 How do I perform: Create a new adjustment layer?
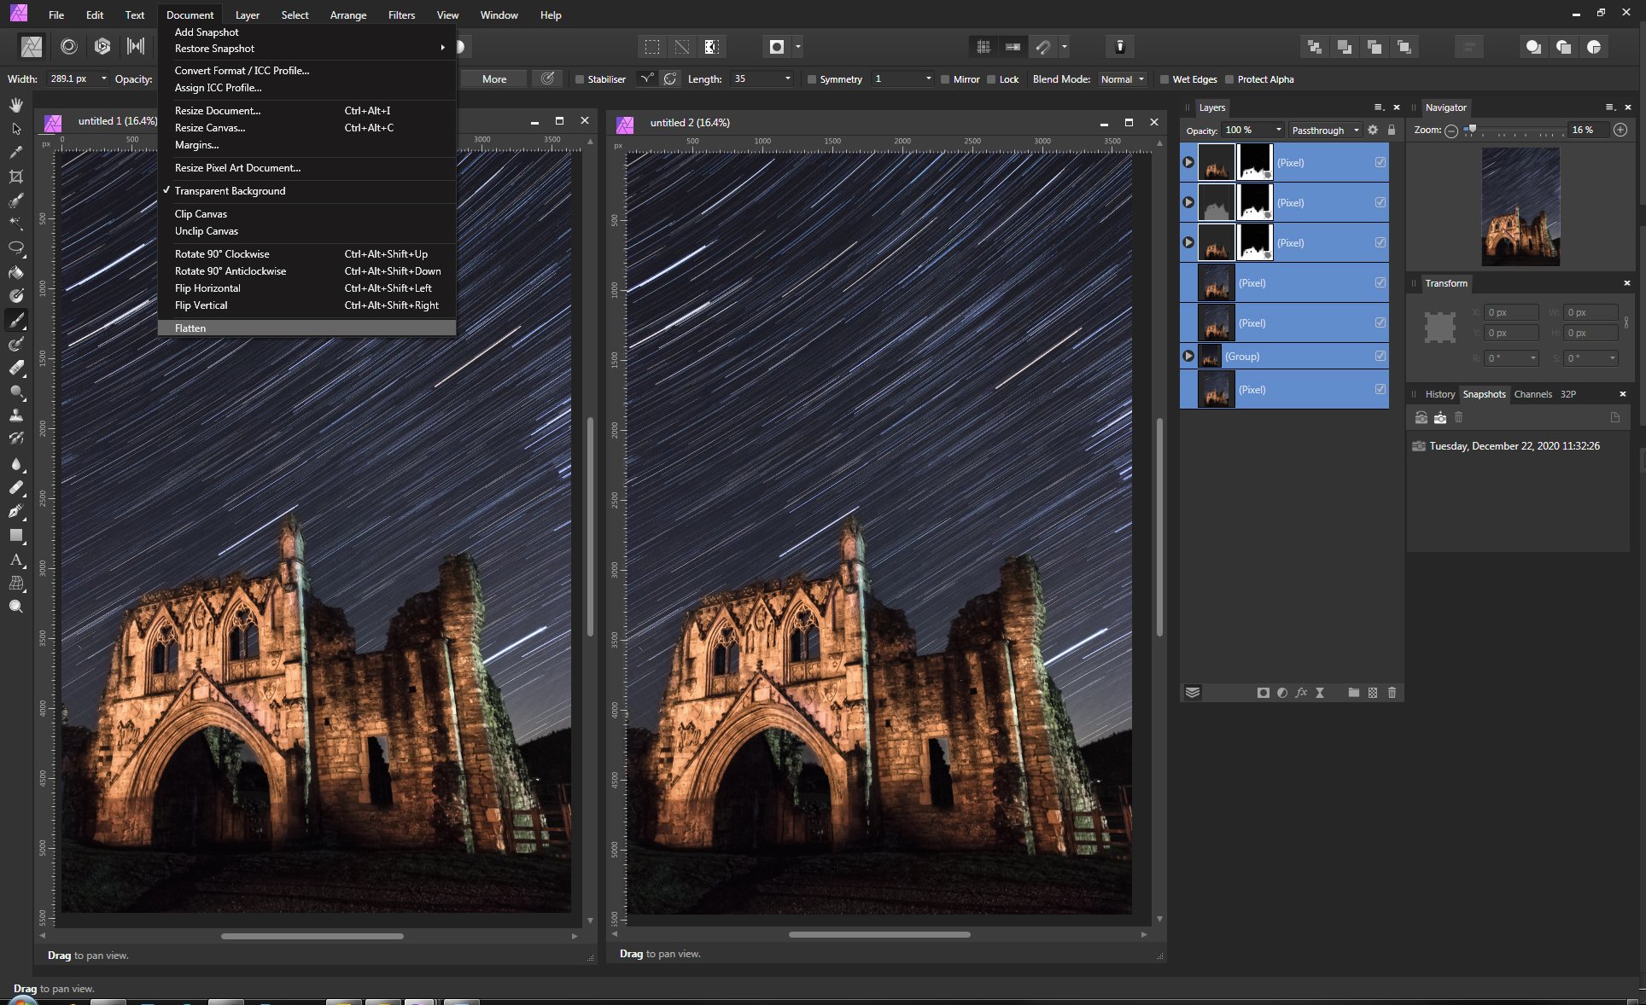tap(1282, 693)
